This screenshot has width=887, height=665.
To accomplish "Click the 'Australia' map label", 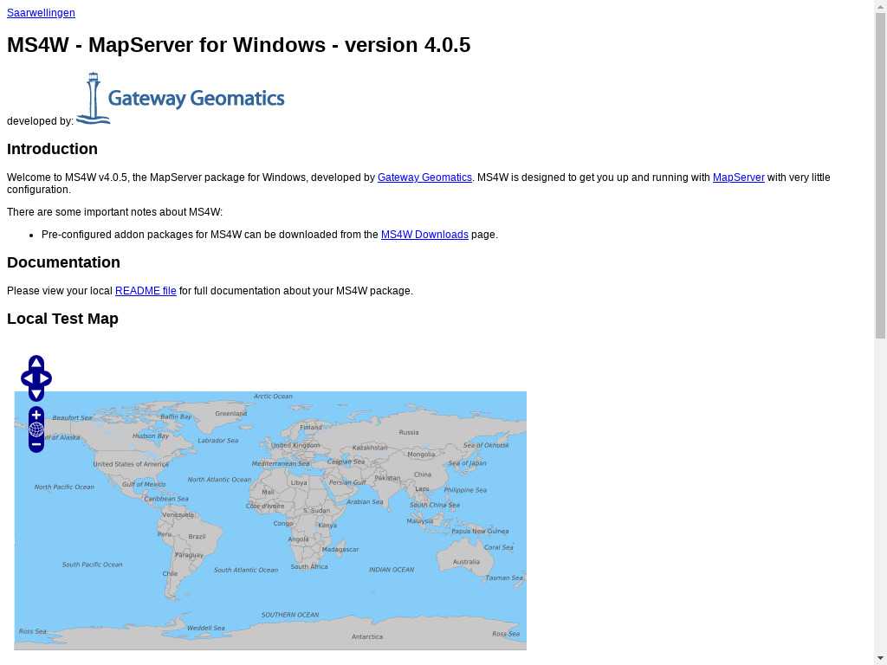I will (466, 562).
